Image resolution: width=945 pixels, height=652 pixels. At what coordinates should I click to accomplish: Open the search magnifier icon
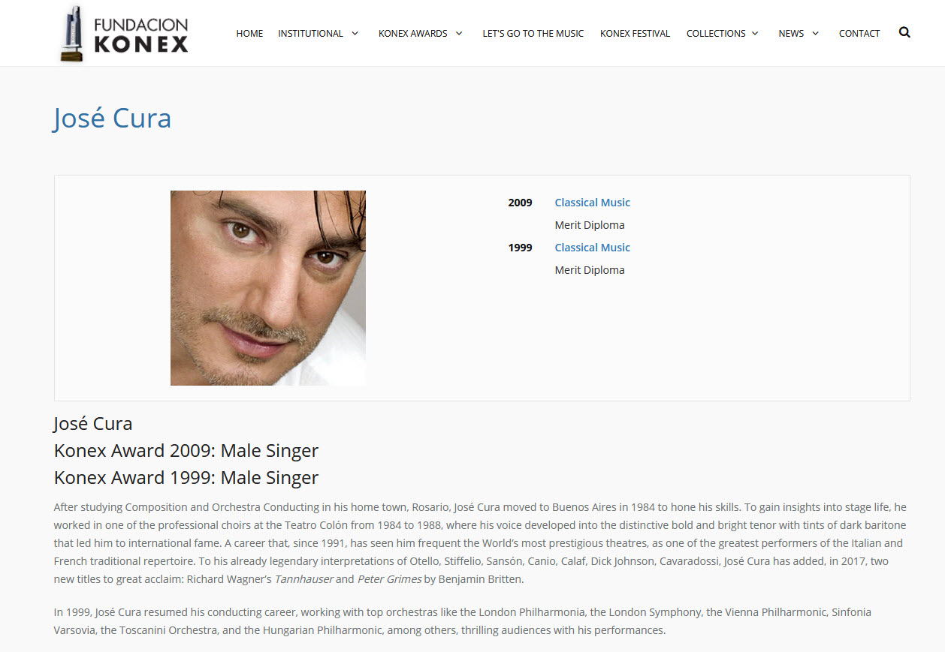pyautogui.click(x=904, y=32)
